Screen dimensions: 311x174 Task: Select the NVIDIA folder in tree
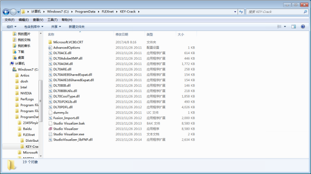tap(25, 93)
